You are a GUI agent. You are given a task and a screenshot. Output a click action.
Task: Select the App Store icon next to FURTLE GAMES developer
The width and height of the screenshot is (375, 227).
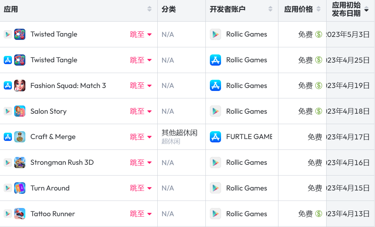pos(215,137)
